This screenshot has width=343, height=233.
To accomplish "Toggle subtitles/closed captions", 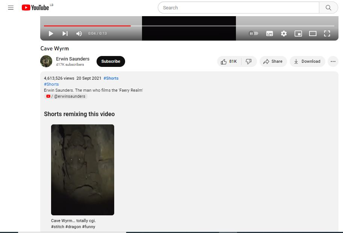I will tap(269, 33).
